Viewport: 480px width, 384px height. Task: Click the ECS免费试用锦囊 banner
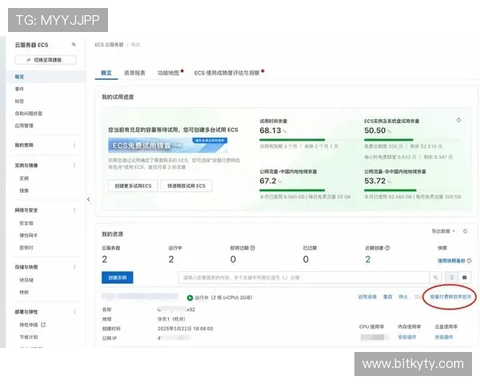point(167,146)
